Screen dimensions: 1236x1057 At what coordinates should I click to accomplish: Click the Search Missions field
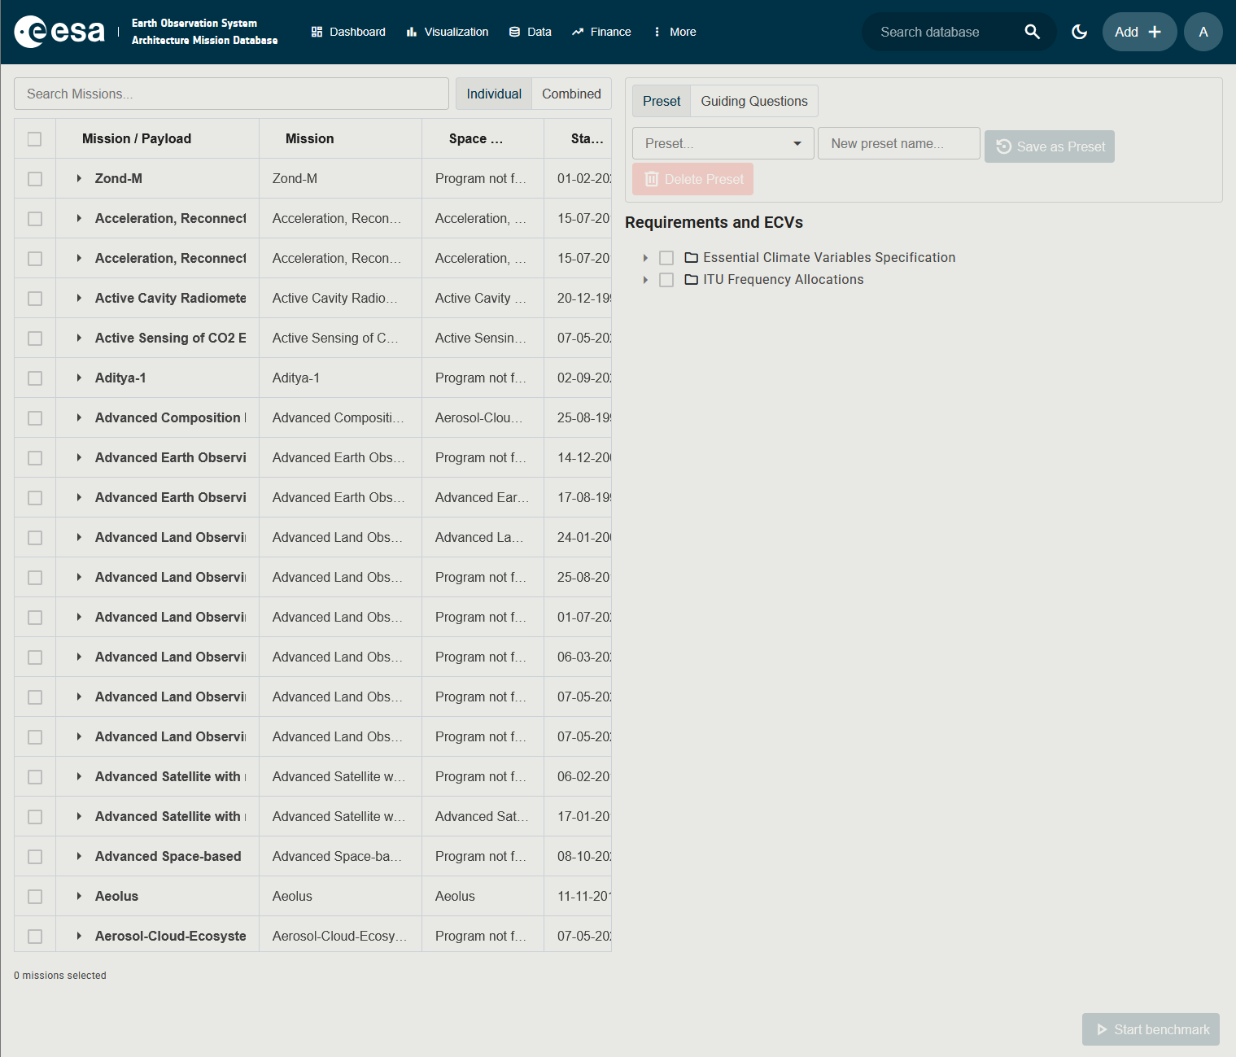(231, 94)
